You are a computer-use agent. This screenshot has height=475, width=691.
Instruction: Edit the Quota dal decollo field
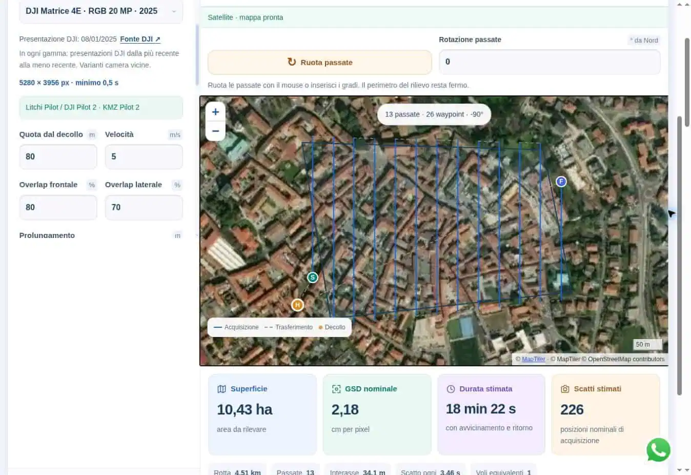pyautogui.click(x=58, y=156)
